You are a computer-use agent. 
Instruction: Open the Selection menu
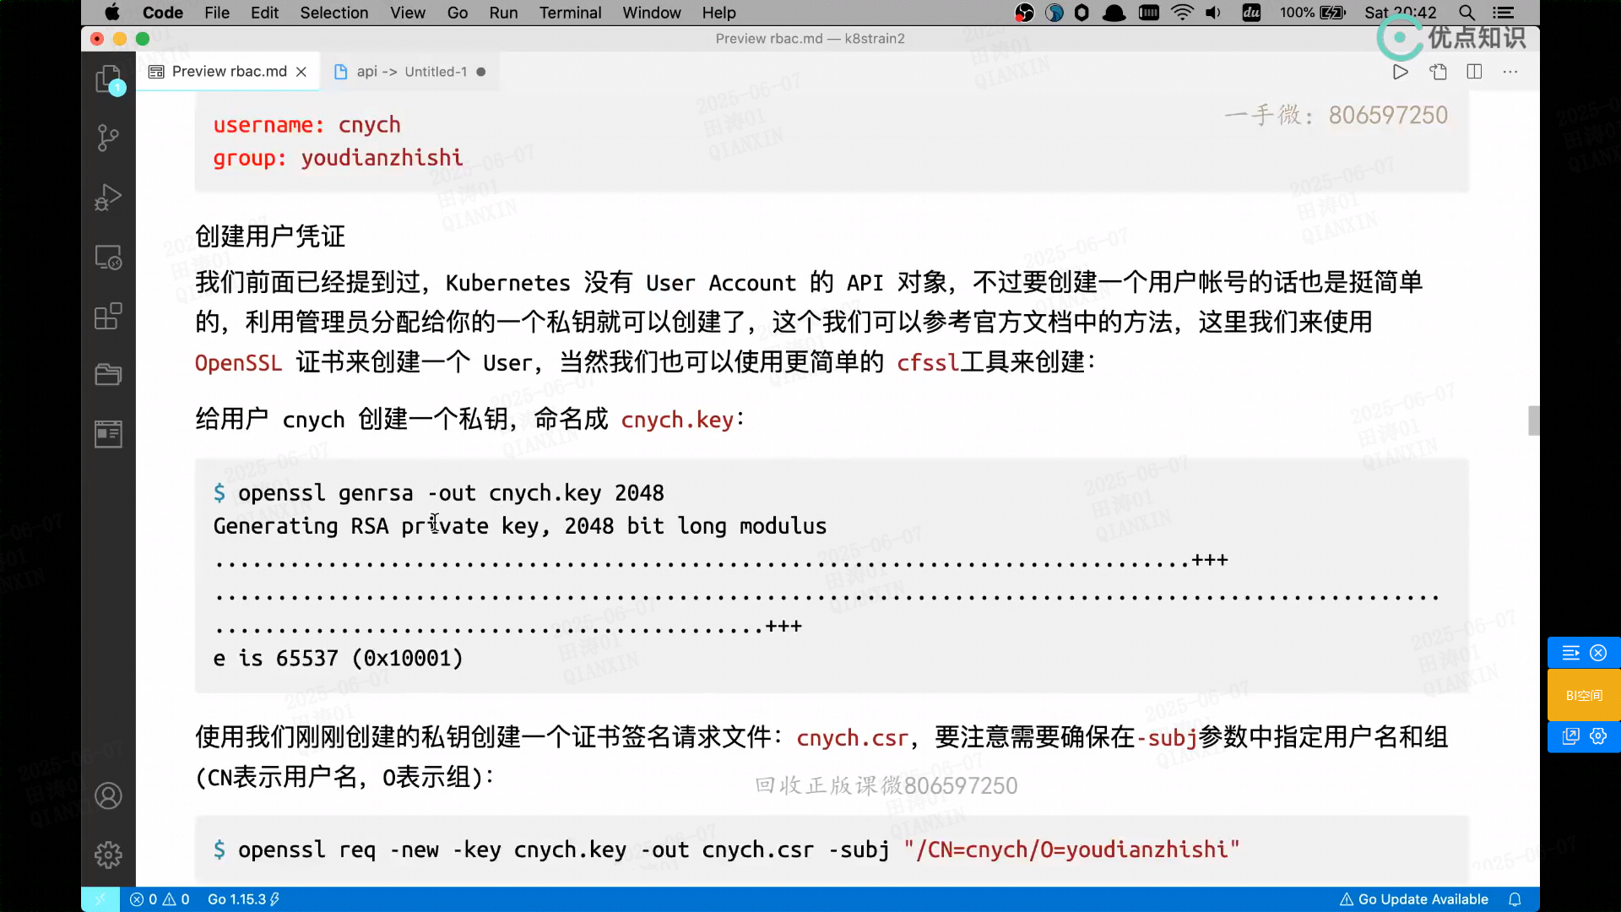(x=333, y=13)
